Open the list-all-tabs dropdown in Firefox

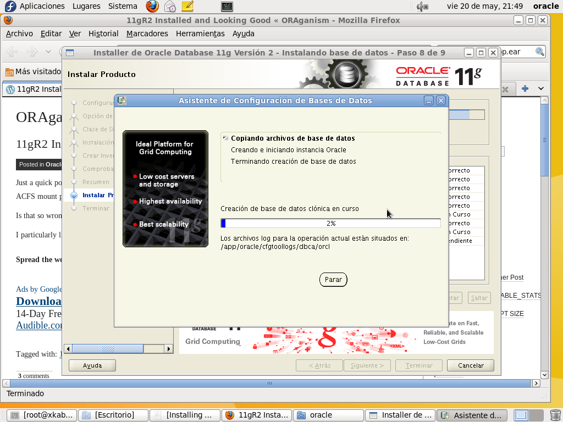point(541,88)
